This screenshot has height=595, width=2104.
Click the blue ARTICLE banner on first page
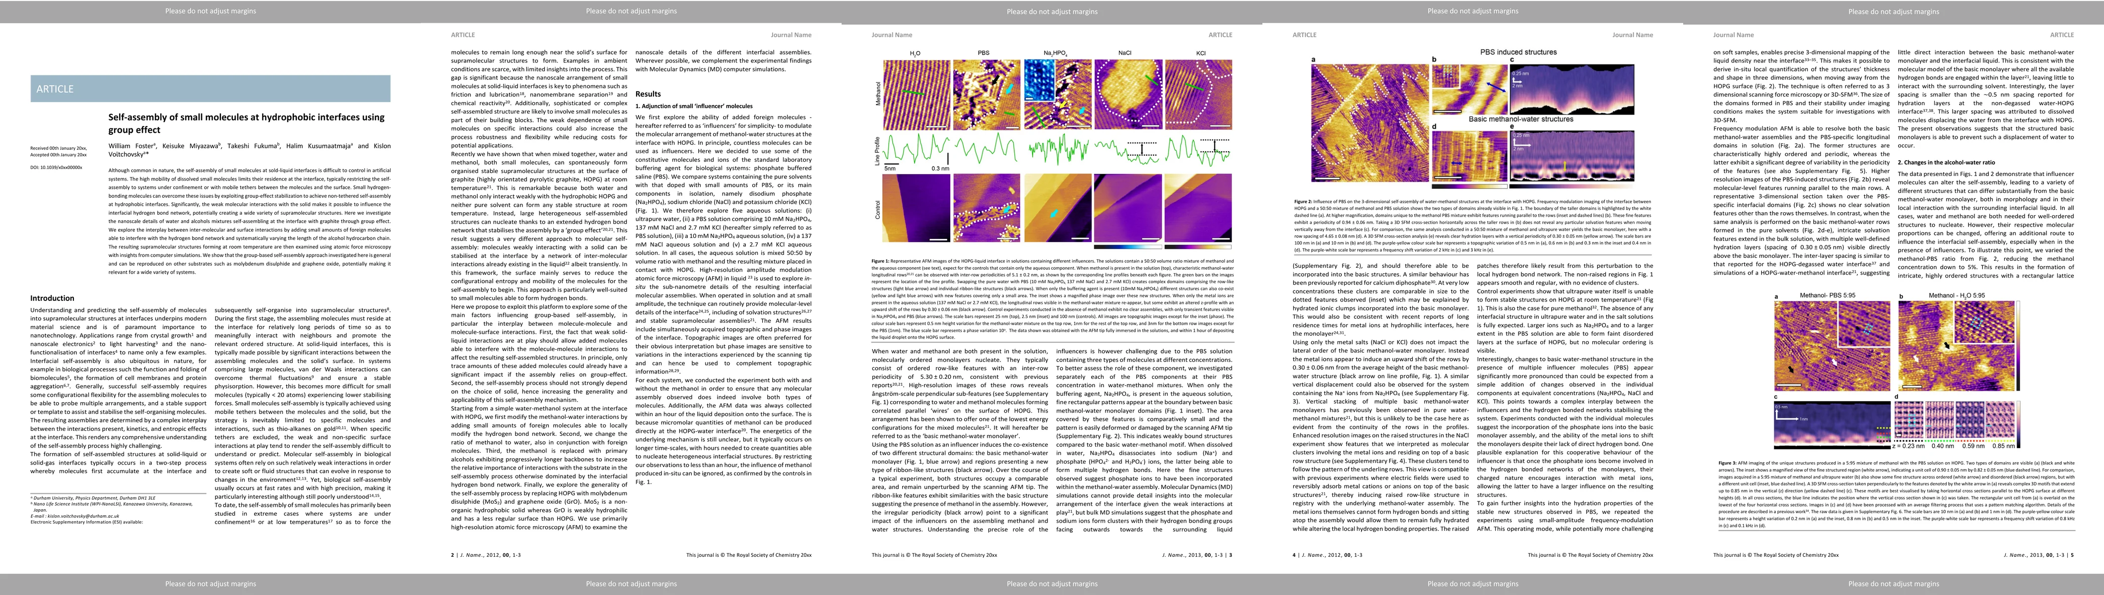(x=210, y=88)
